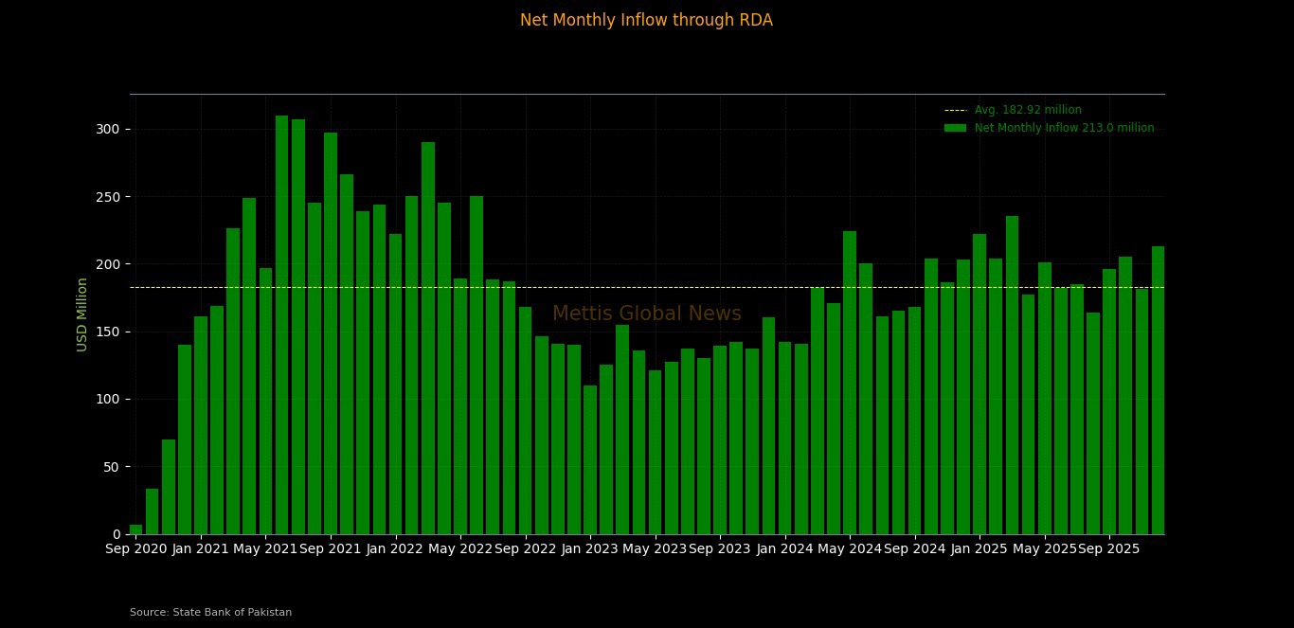Click the Source: State Bank of Pakistan text
The width and height of the screenshot is (1294, 628).
(210, 612)
